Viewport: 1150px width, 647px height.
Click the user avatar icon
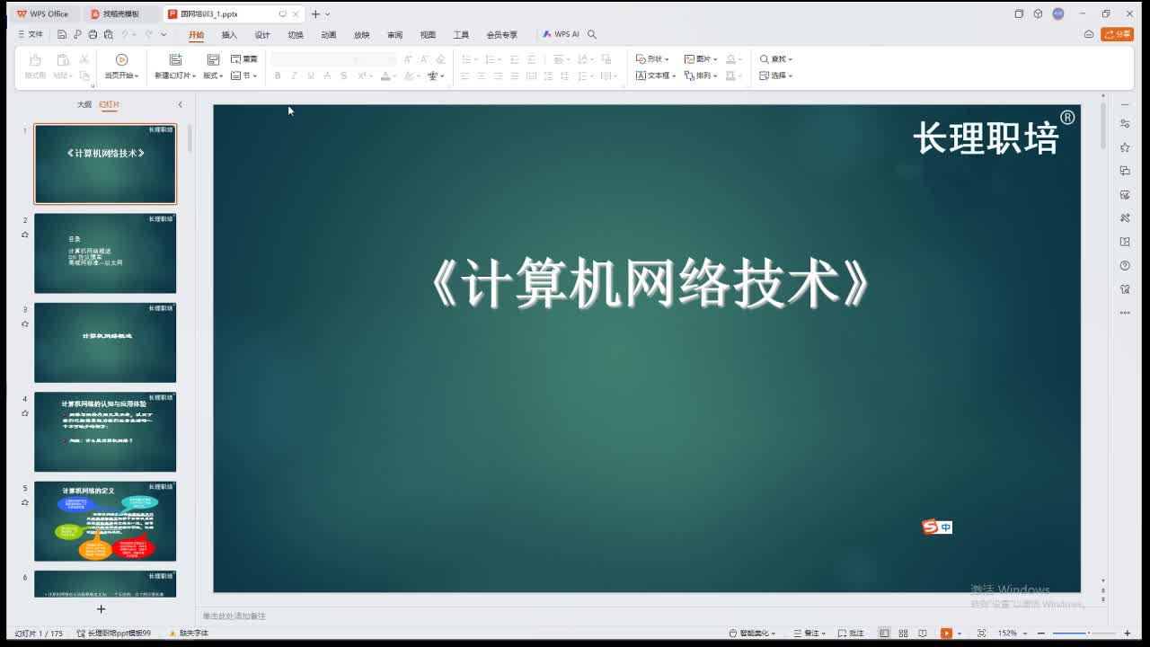pos(1057,13)
